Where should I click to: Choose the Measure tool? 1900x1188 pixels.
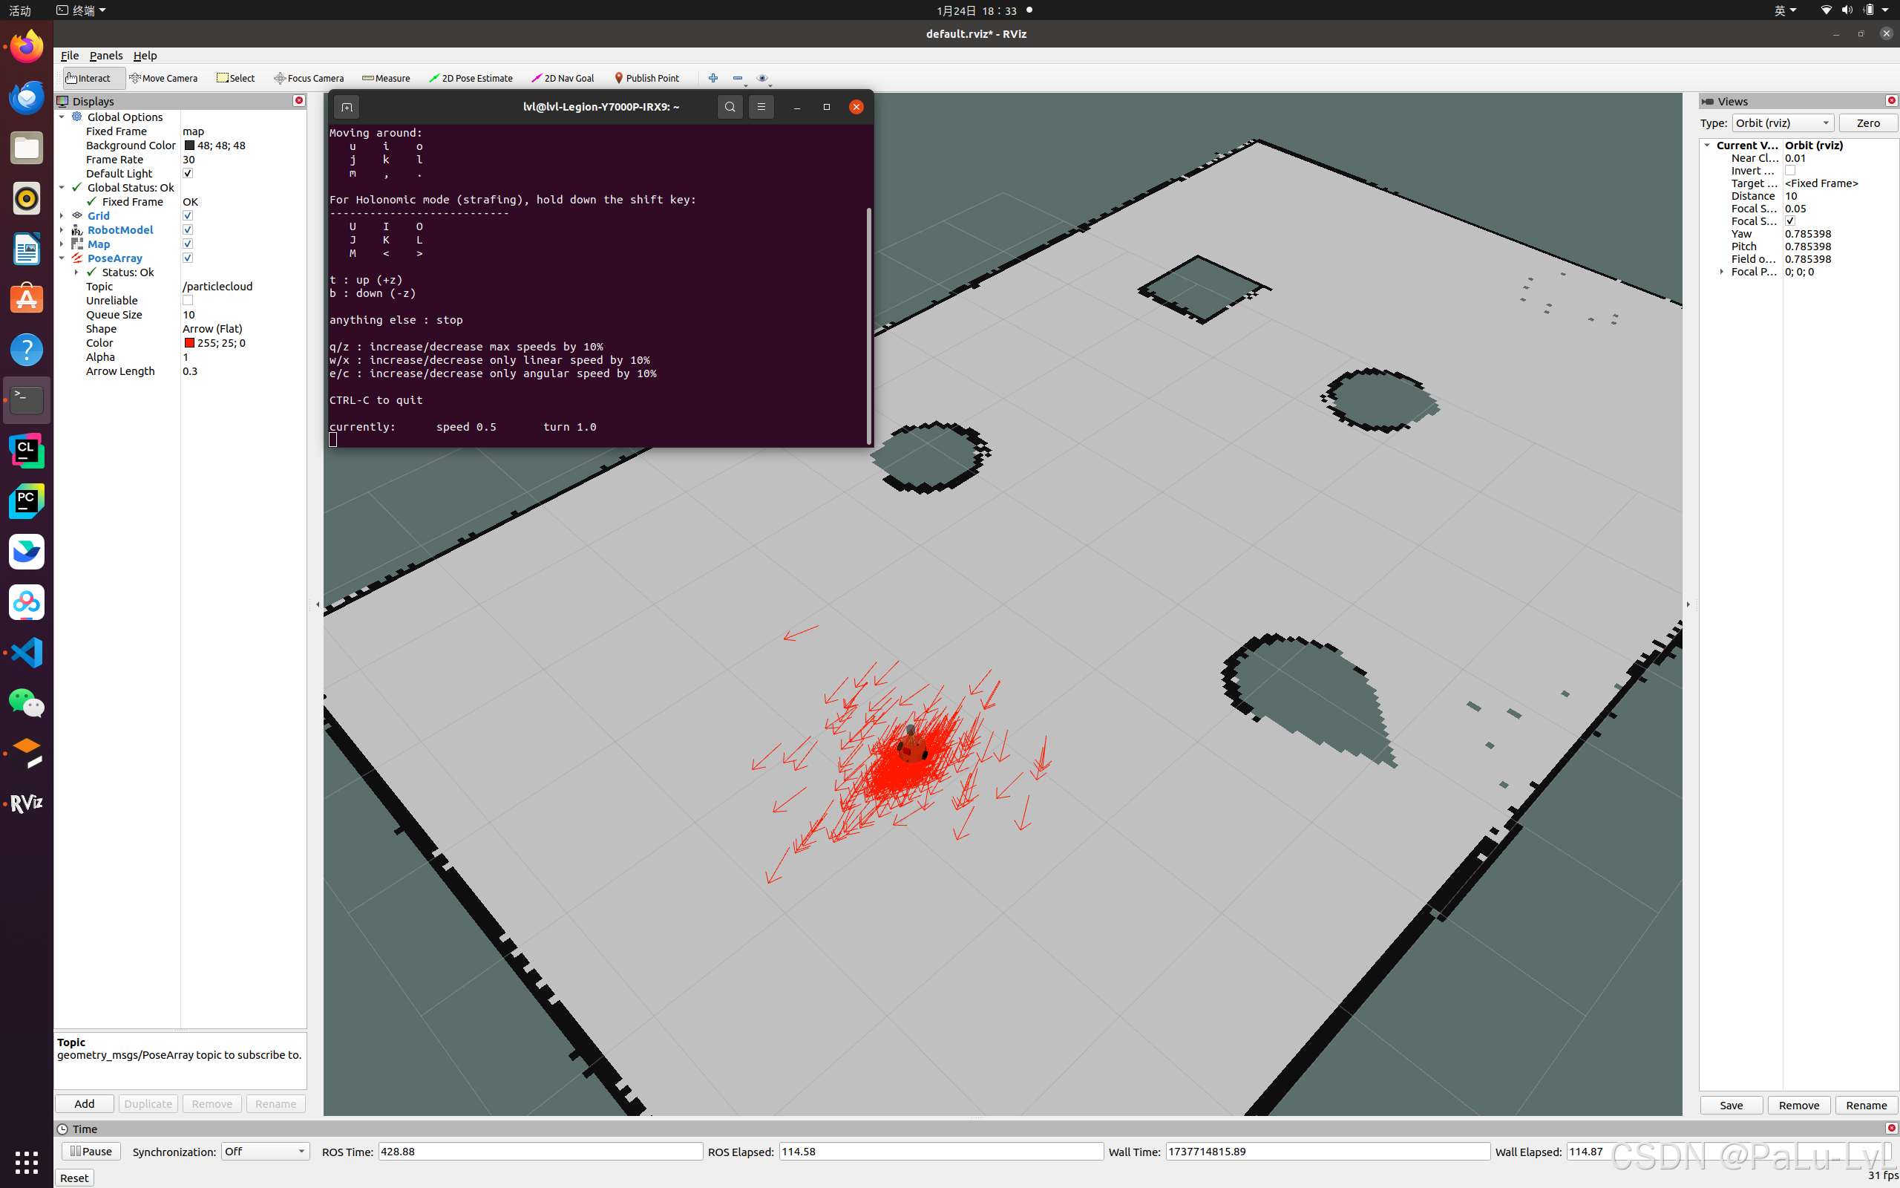(385, 78)
